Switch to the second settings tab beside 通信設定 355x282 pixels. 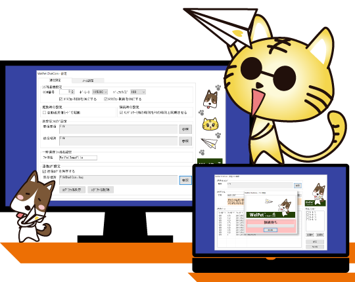click(x=88, y=81)
